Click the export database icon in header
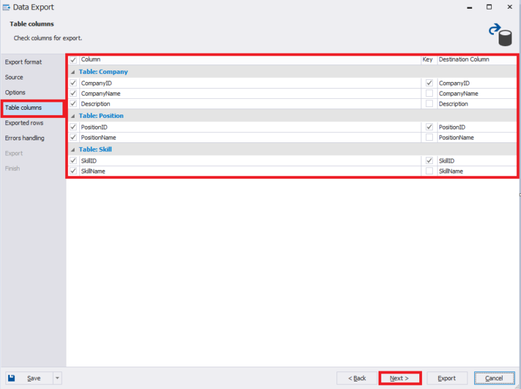Screen dimensions: 521x389 coord(501,35)
